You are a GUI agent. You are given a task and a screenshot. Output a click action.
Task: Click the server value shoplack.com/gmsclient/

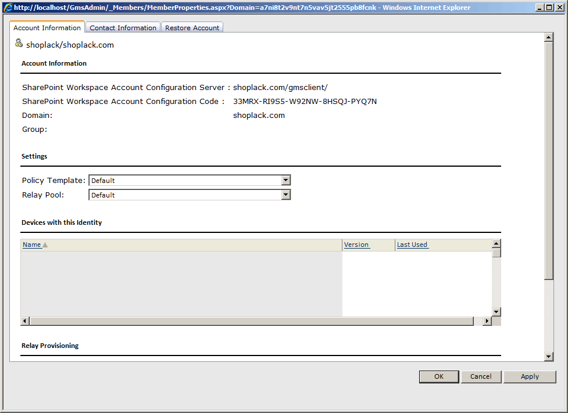point(280,88)
